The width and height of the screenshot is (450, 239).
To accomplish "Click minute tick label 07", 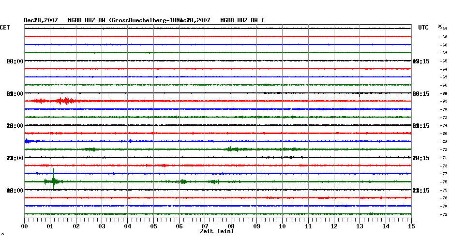I will coord(205,226).
